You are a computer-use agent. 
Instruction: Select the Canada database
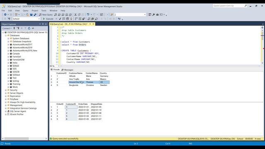pyautogui.click(x=16, y=53)
